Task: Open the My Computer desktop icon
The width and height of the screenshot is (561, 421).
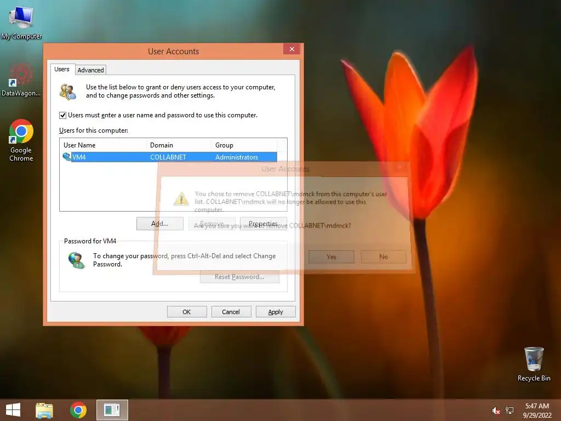Action: [x=21, y=23]
